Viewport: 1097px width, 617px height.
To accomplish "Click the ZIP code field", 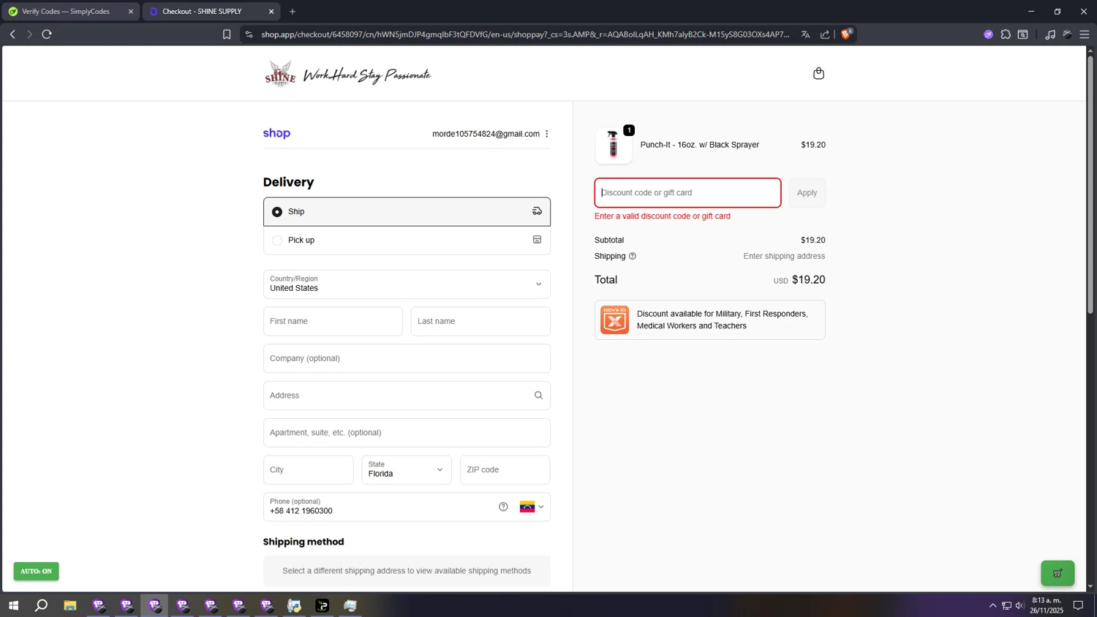I will tap(505, 469).
